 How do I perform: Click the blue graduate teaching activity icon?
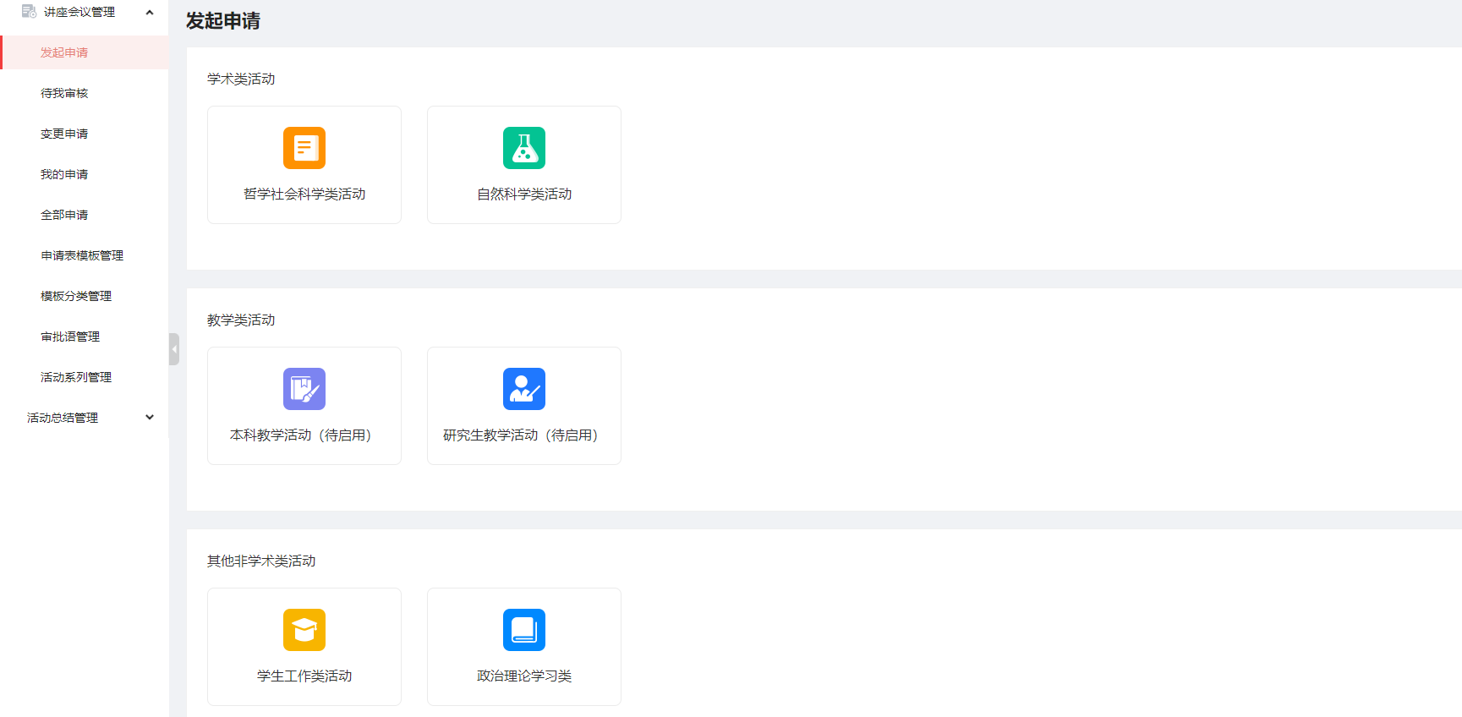(x=524, y=389)
